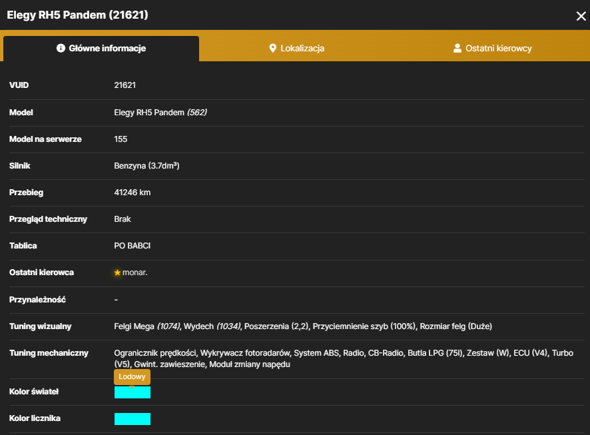Image resolution: width=590 pixels, height=435 pixels.
Task: Switch to the Lokalizacja tab
Action: pyautogui.click(x=297, y=48)
